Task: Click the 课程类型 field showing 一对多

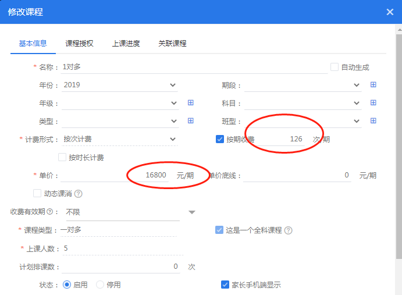Action: pyautogui.click(x=119, y=230)
